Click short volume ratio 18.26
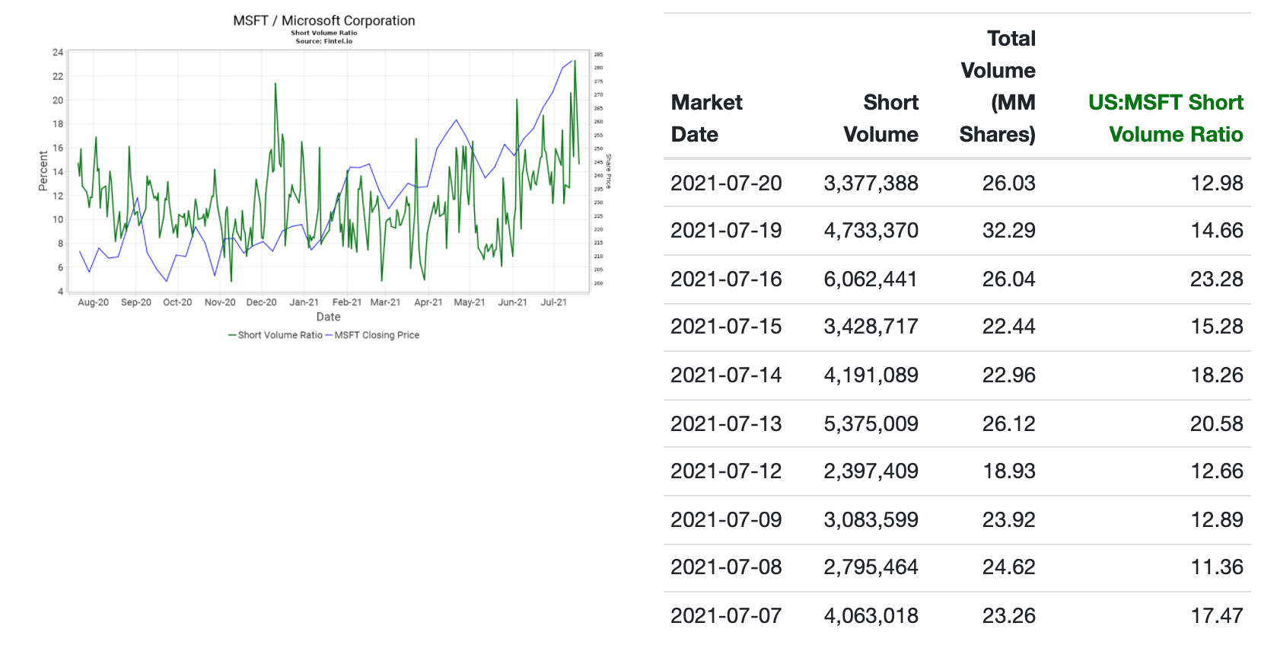Image resolution: width=1277 pixels, height=661 pixels. [1217, 375]
